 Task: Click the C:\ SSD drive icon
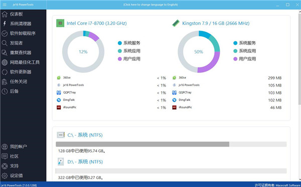pos(61,135)
